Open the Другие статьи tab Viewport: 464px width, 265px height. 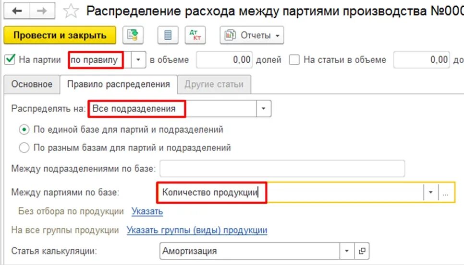[214, 84]
